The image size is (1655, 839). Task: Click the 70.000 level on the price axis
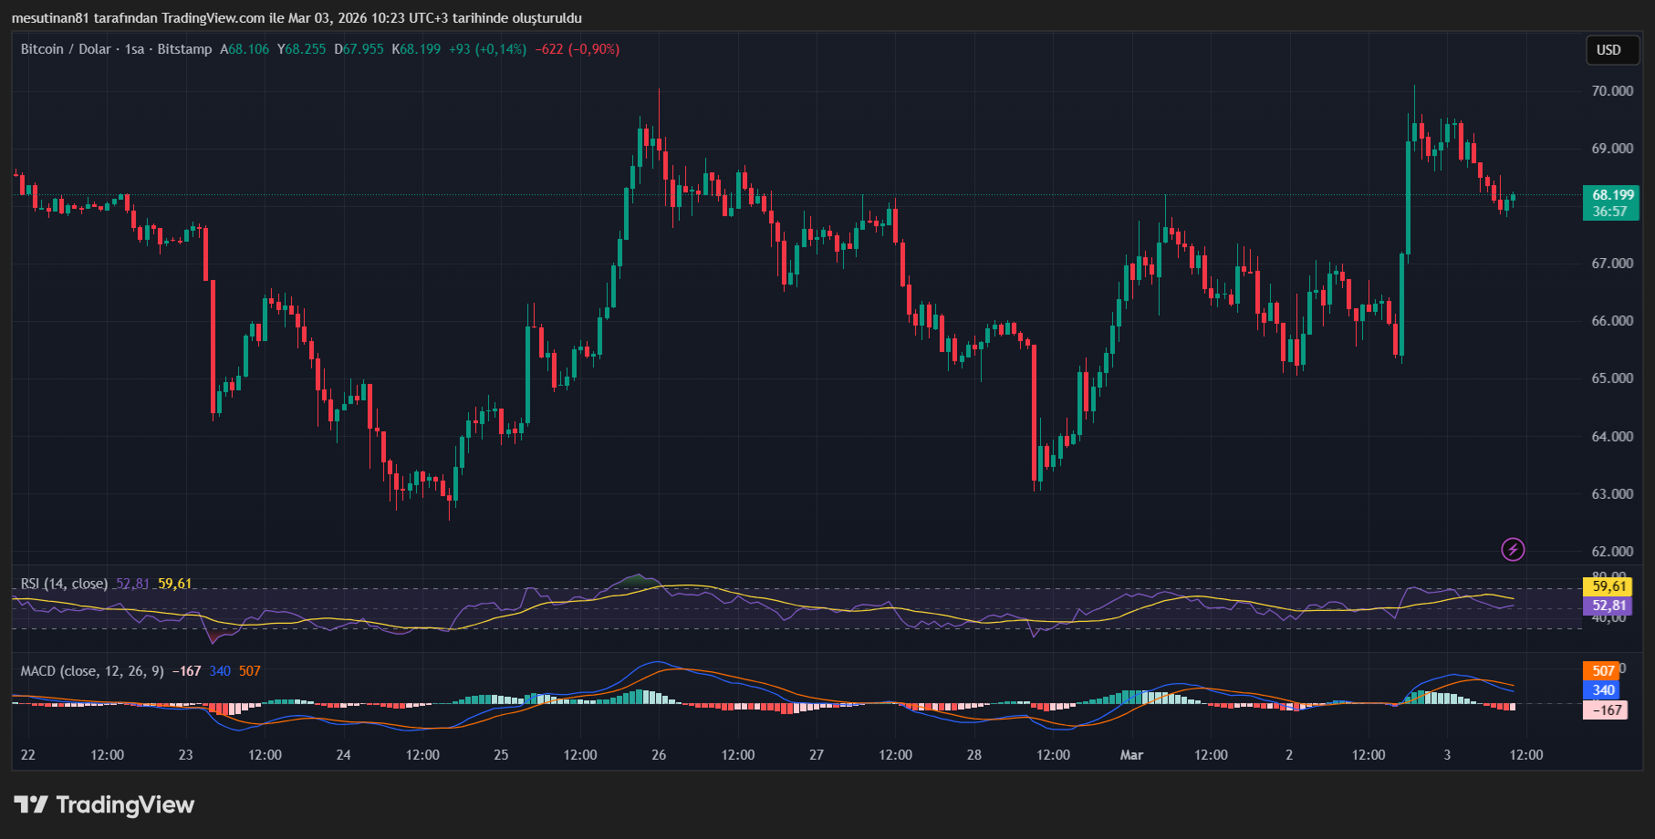[x=1612, y=91]
